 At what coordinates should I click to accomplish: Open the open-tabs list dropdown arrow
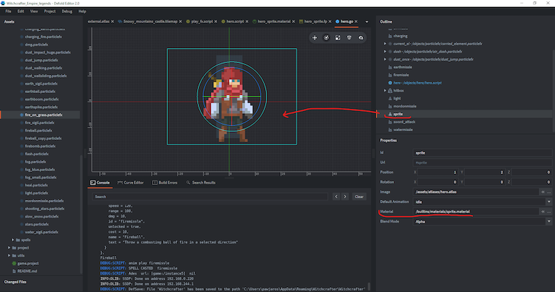(366, 22)
